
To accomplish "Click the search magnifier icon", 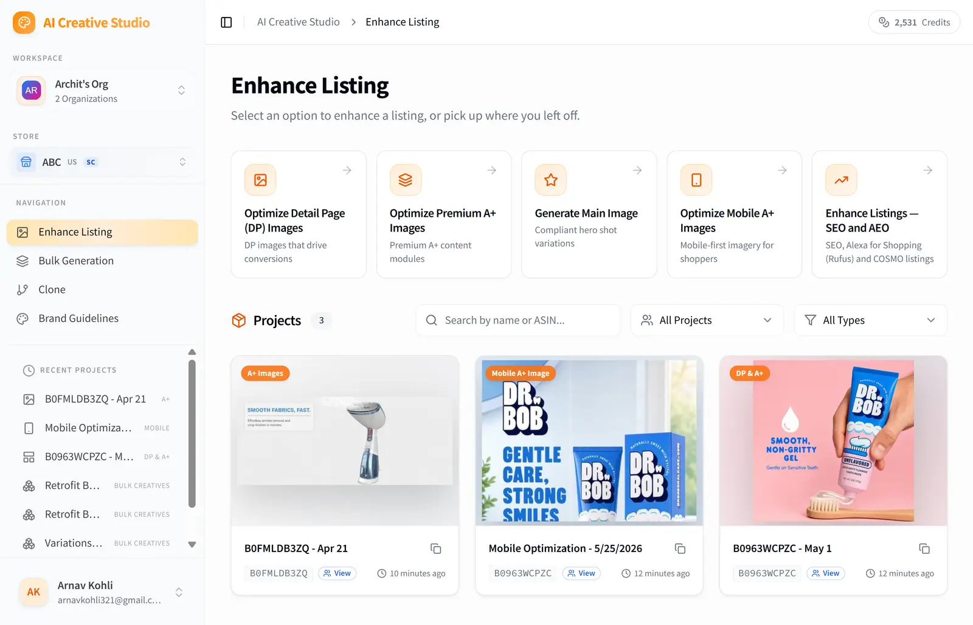I will 431,320.
